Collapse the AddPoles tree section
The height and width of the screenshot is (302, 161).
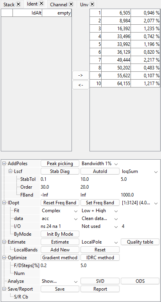(x=4, y=164)
